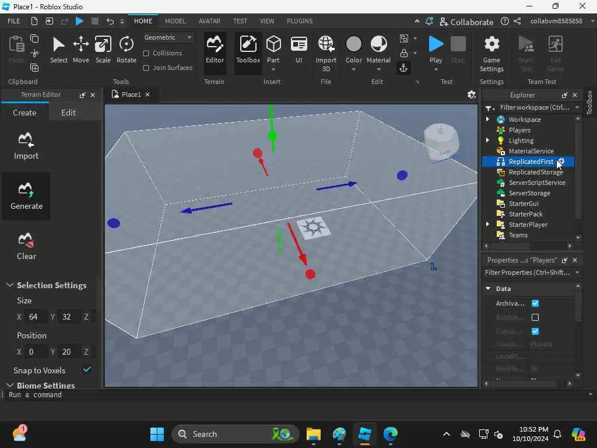
Task: Enable the Collisions checkbox
Action: 146,53
